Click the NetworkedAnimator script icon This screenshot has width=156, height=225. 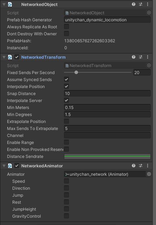pos(10,166)
